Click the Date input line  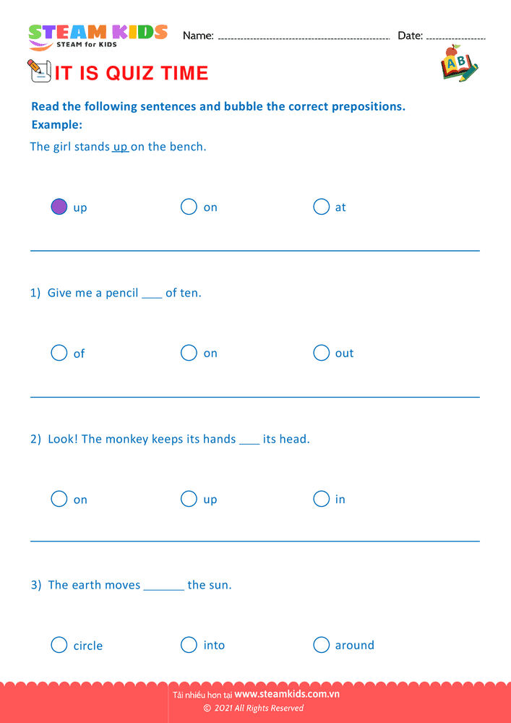pos(455,36)
